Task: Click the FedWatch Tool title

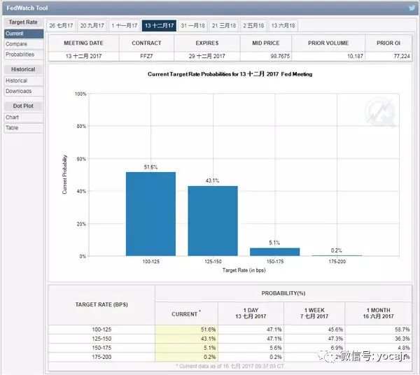Action: (27, 8)
